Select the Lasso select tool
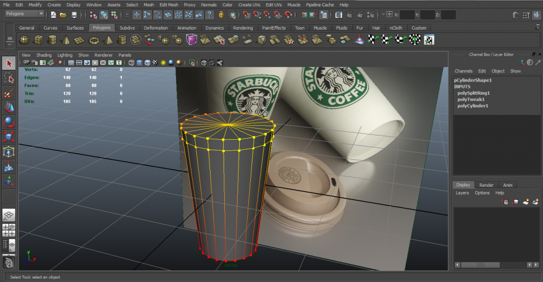The width and height of the screenshot is (543, 282). click(x=9, y=79)
